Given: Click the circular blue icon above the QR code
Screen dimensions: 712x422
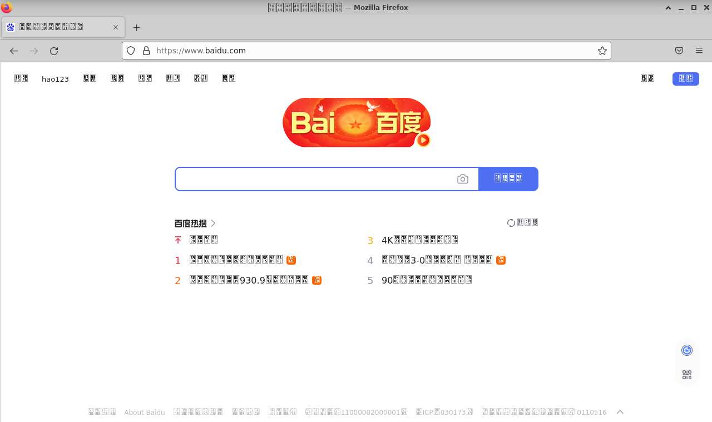Looking at the screenshot, I should (687, 350).
